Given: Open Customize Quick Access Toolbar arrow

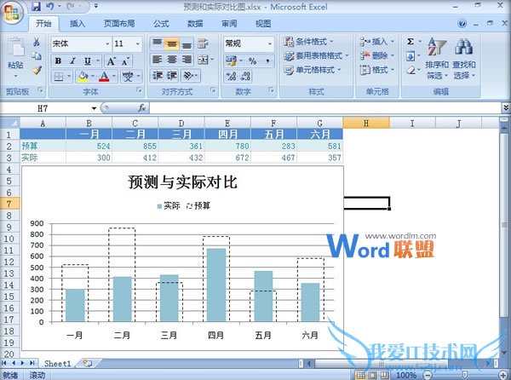Looking at the screenshot, I should click(x=95, y=6).
